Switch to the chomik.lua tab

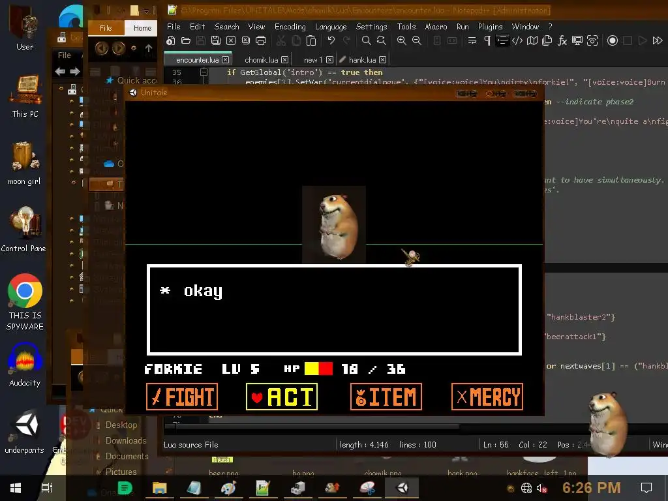261,59
